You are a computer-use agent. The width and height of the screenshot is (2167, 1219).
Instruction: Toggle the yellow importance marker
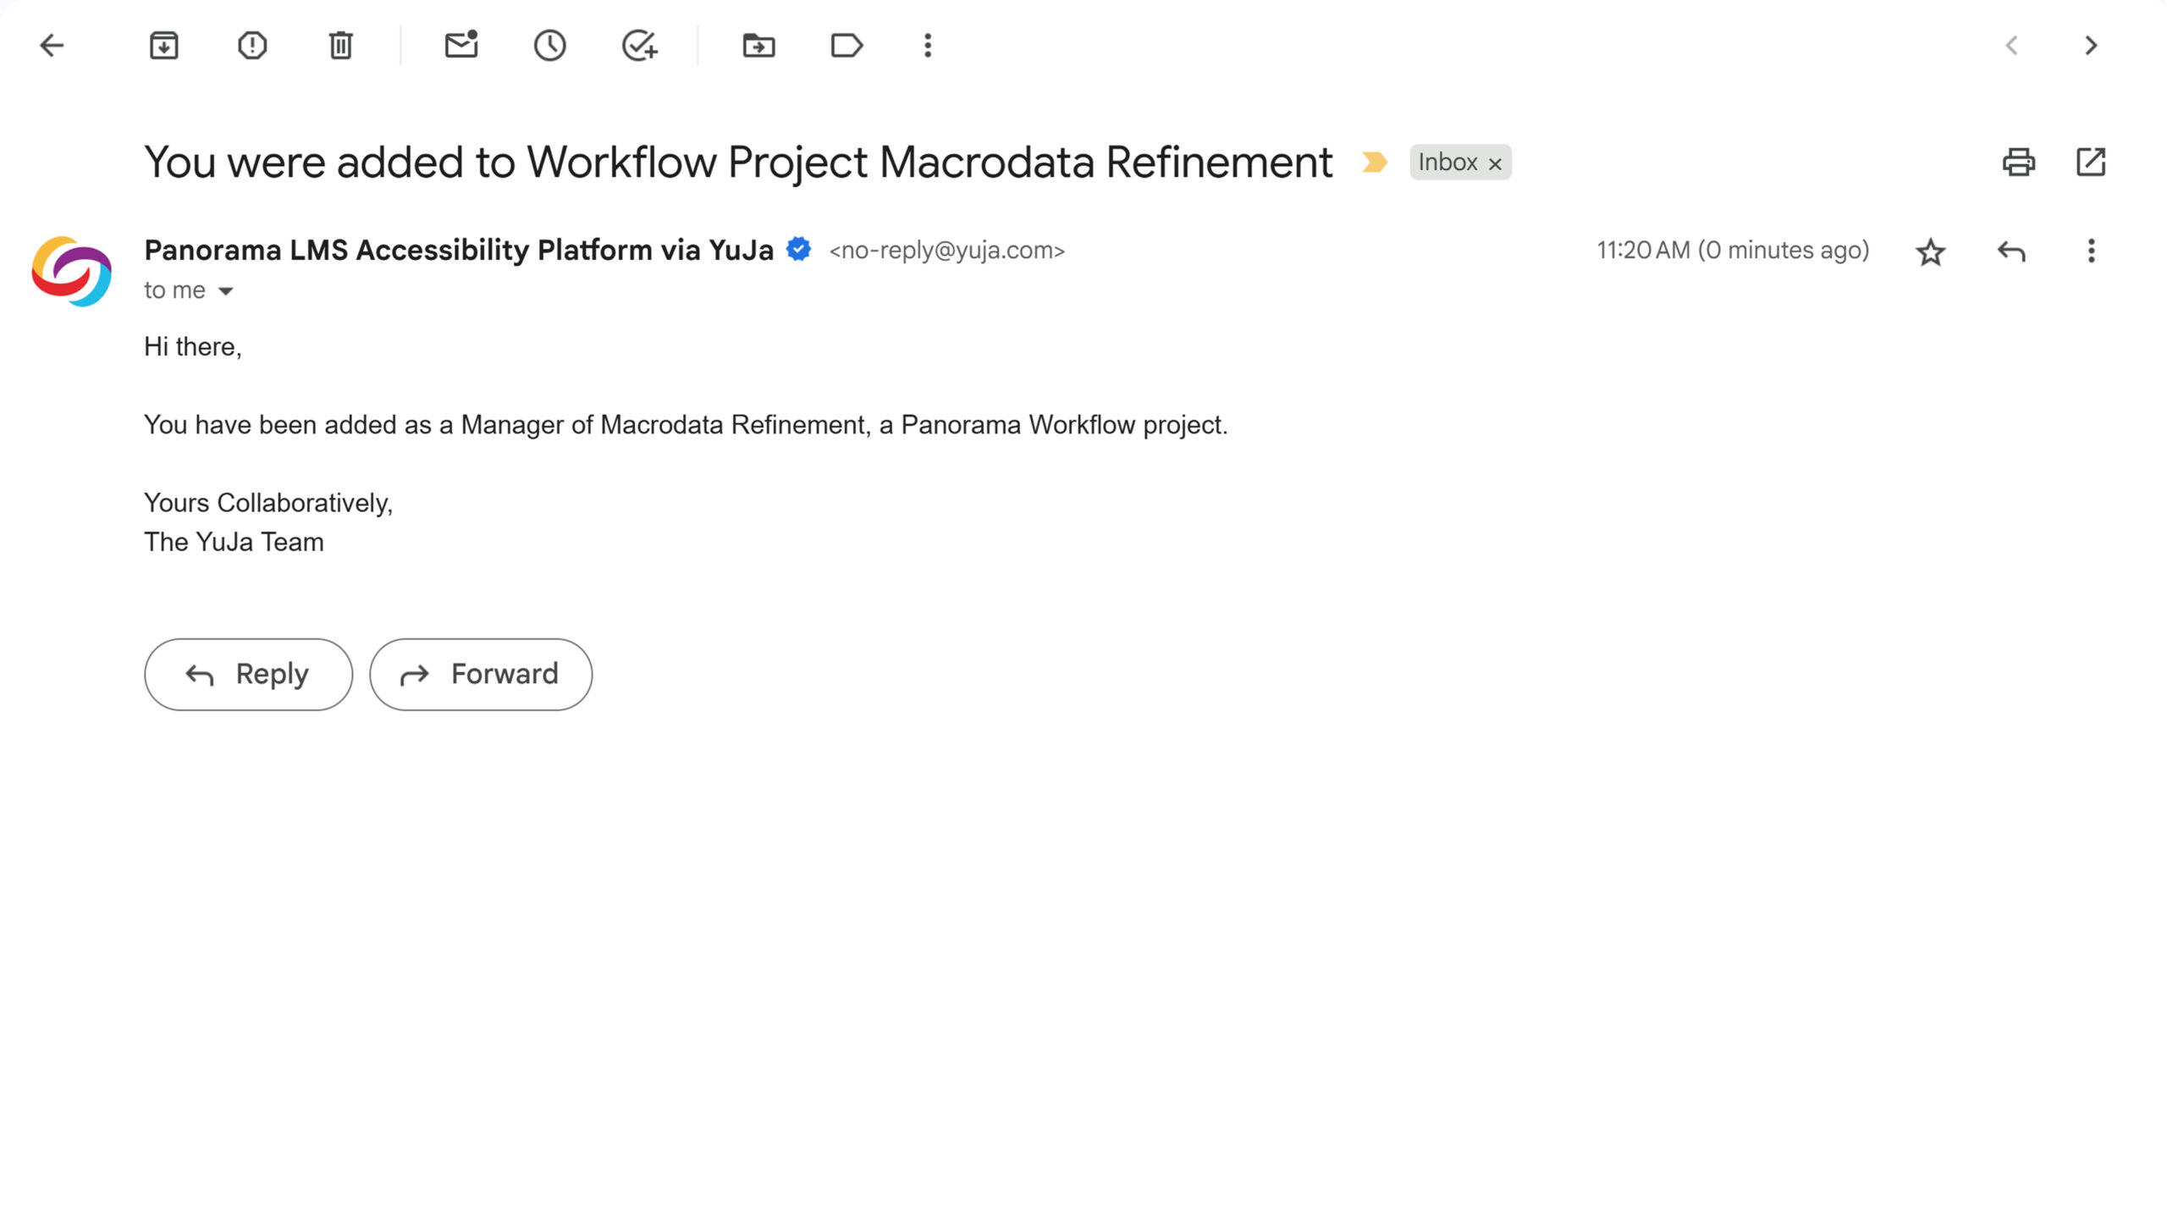coord(1374,162)
